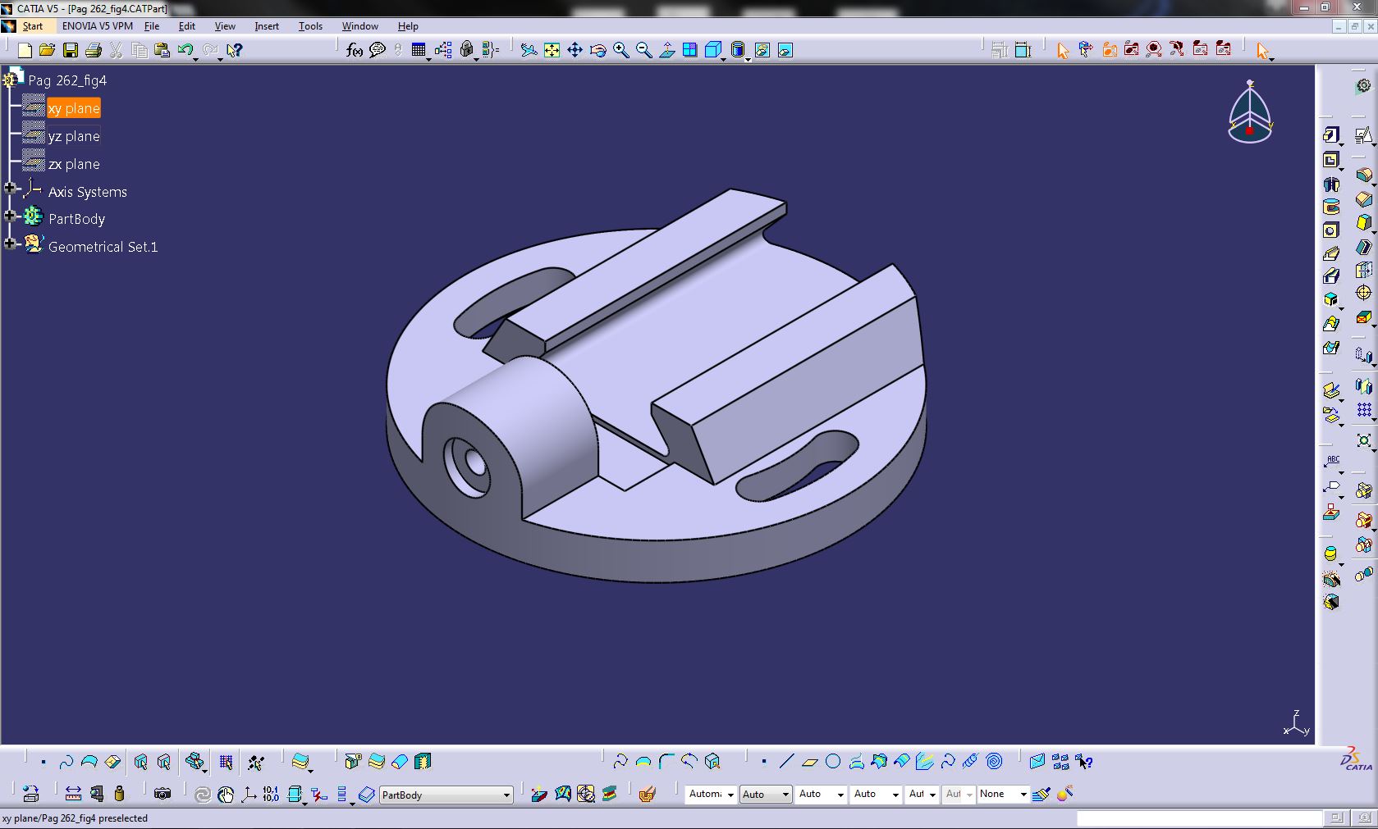Click the Isometric View cube icon
1378x829 pixels.
pyautogui.click(x=712, y=51)
